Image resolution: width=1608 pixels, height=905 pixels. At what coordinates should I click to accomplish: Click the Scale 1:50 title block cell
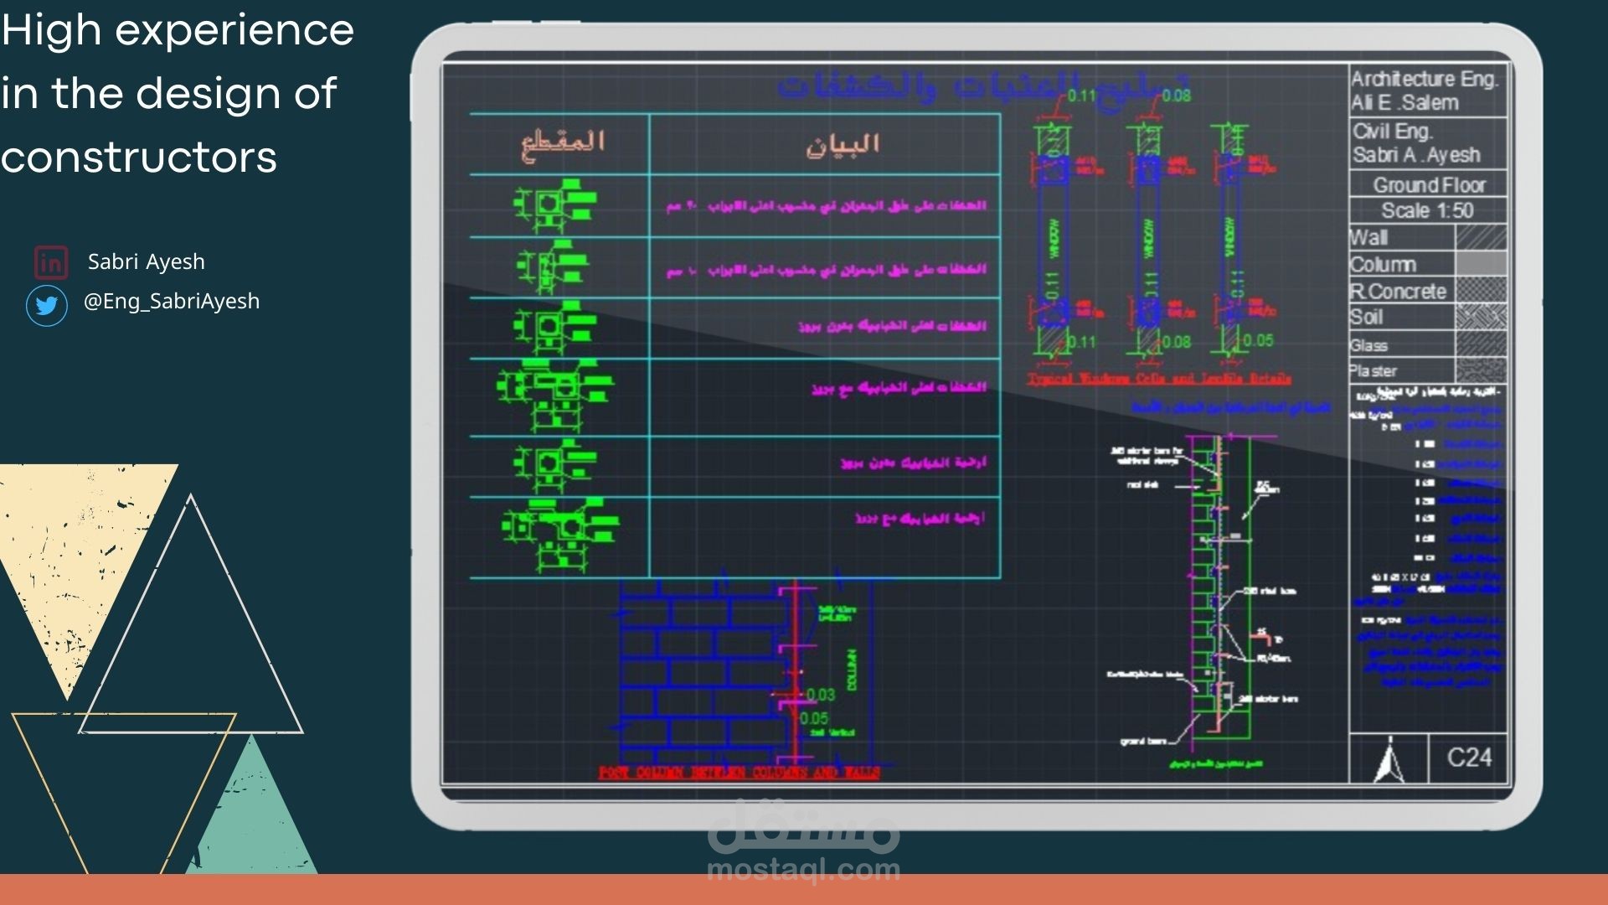(1427, 210)
